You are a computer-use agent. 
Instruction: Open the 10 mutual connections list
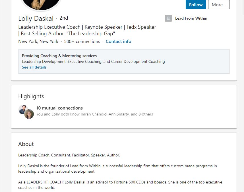click(59, 108)
